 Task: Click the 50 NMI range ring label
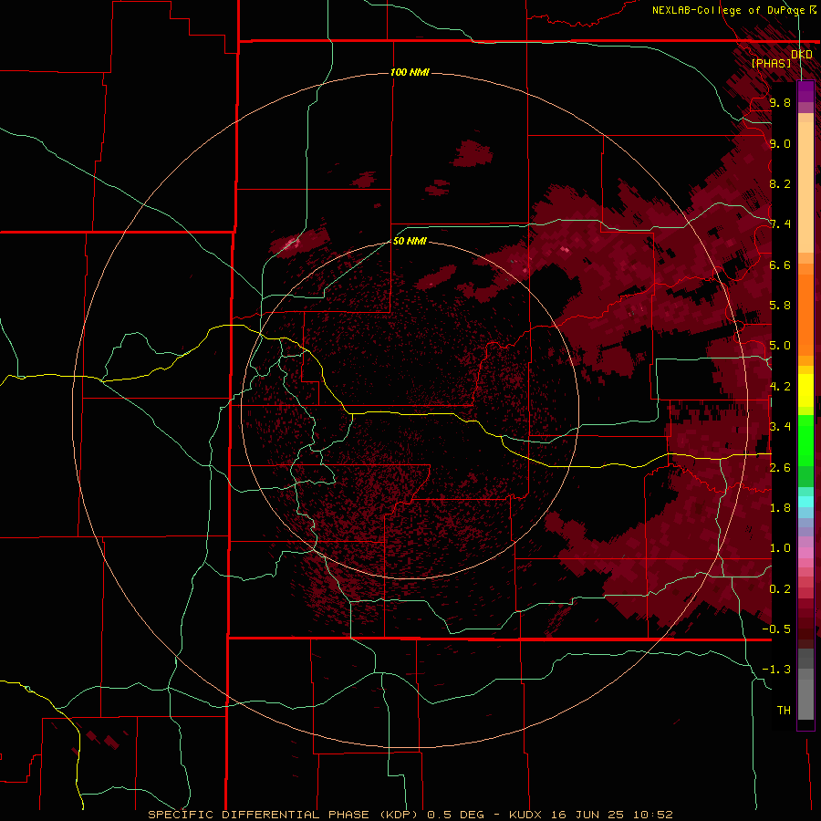tap(410, 241)
